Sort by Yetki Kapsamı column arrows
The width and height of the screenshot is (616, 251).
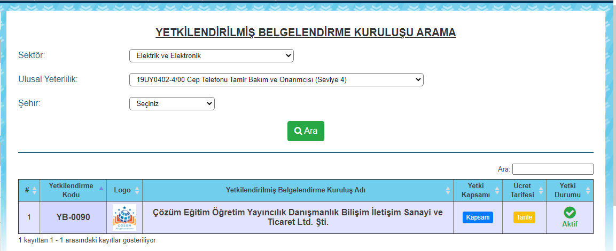(497, 190)
